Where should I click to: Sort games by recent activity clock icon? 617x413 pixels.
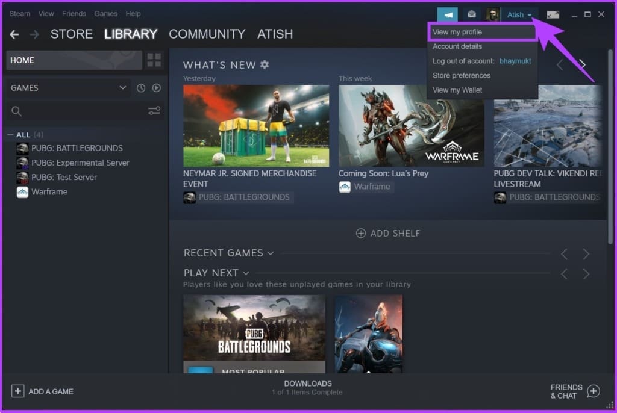tap(141, 88)
